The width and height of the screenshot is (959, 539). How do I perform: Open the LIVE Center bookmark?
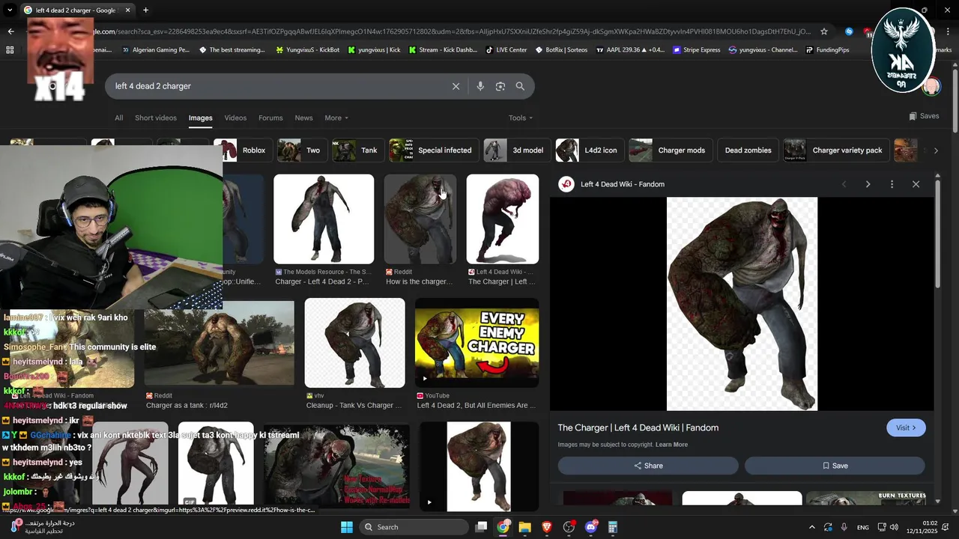click(506, 50)
